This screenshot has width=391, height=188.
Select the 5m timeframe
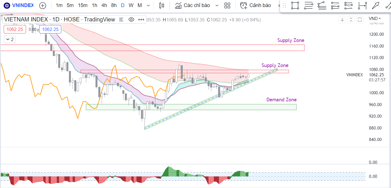[70, 5]
